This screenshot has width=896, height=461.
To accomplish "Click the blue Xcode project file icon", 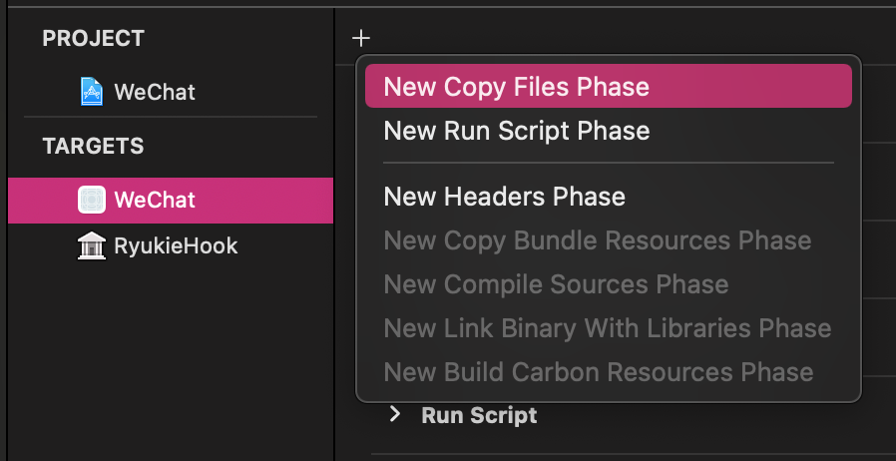I will [x=92, y=92].
